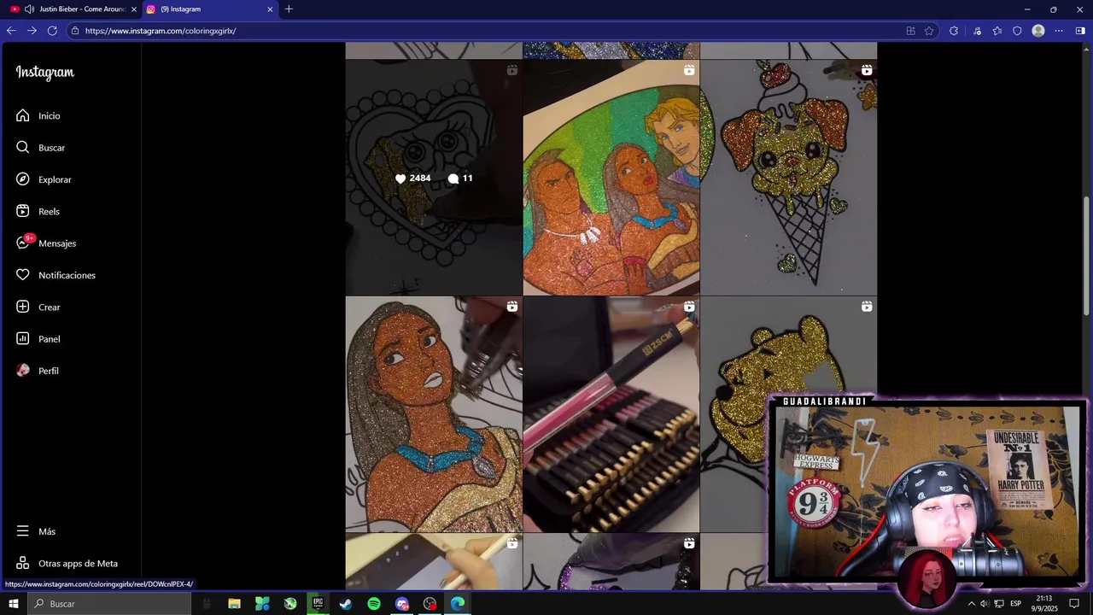The image size is (1093, 615).
Task: Add this page to favorites star
Action: click(929, 31)
